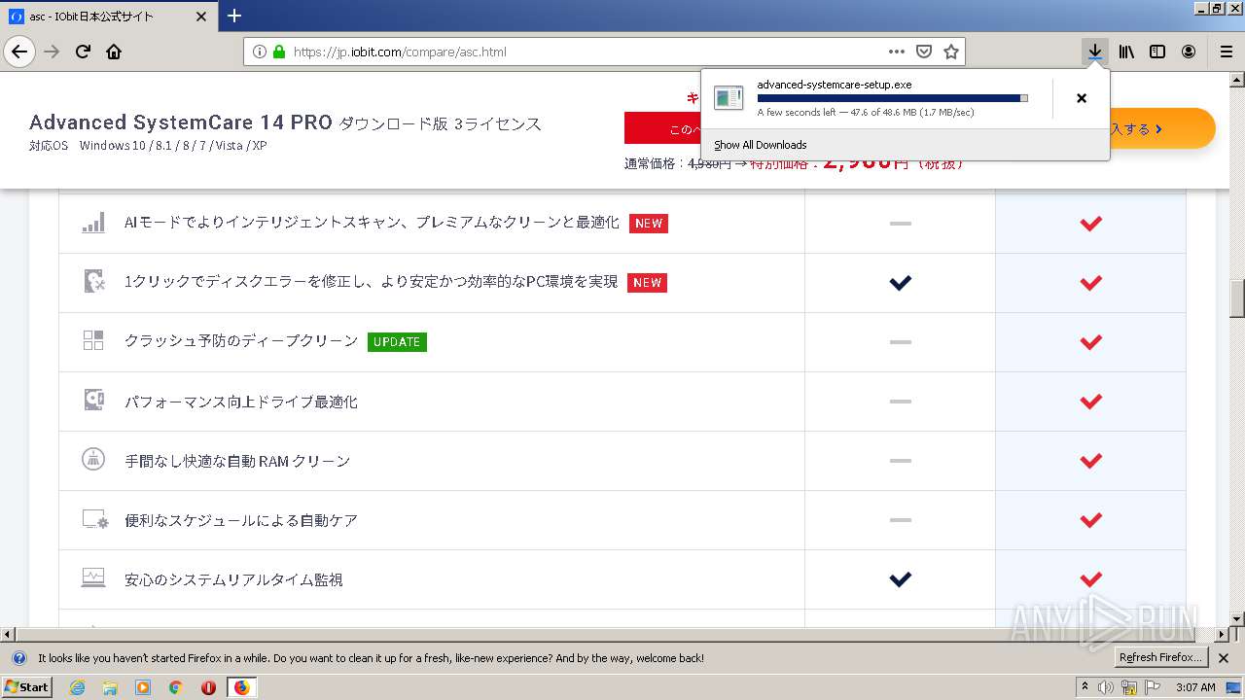Click Advanced SystemCare 14 PRO title
1245x700 pixels.
tap(181, 122)
